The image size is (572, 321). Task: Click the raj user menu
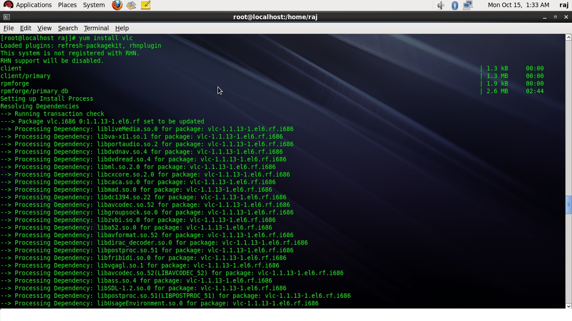pyautogui.click(x=564, y=5)
